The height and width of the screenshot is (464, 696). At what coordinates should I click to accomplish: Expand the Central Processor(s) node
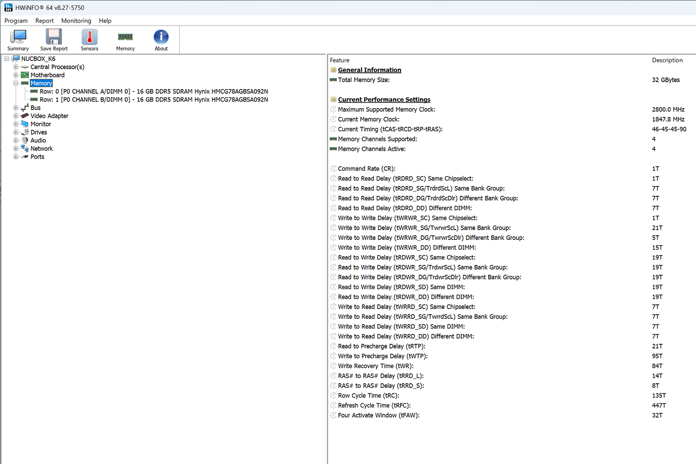pos(16,67)
